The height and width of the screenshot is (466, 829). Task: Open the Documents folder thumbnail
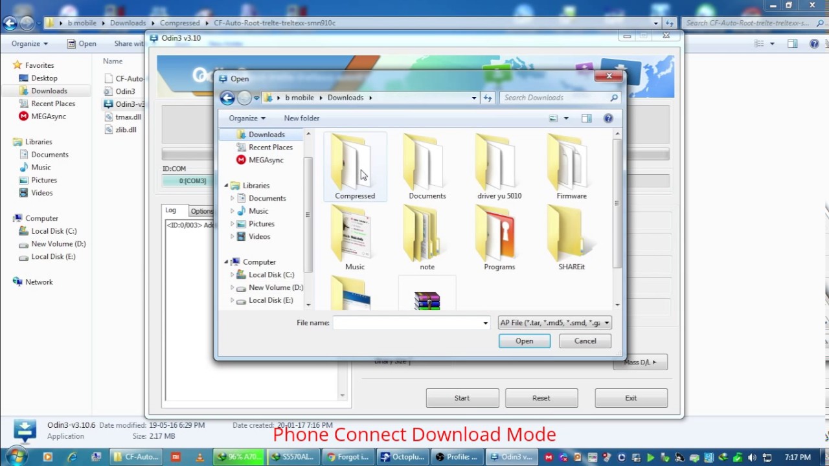pos(427,167)
